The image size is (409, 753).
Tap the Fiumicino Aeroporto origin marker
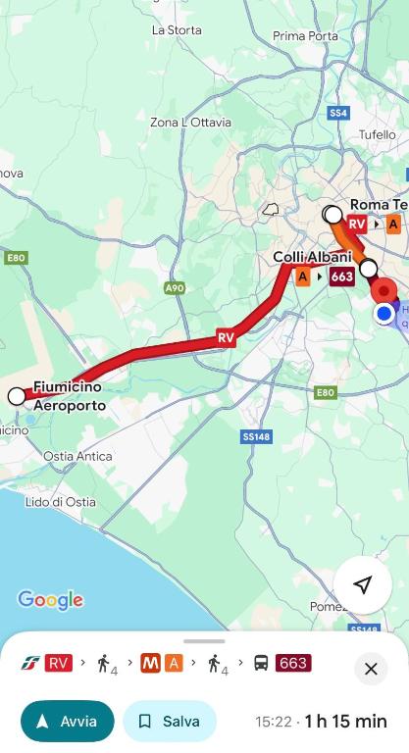click(17, 397)
